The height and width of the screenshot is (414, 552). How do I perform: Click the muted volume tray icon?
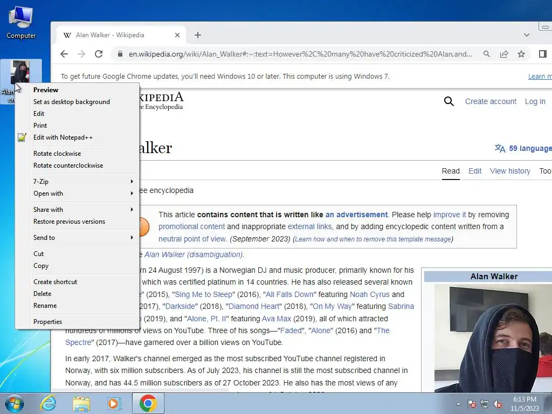click(x=498, y=404)
